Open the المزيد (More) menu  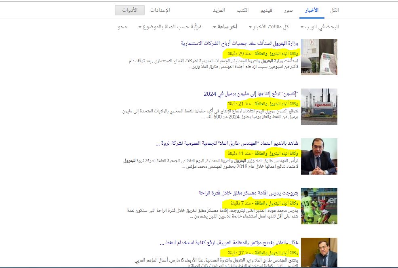(x=219, y=10)
